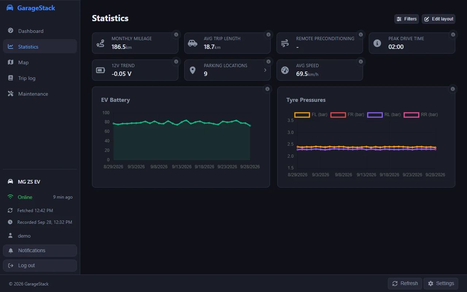Screen dimensions: 467x292
Task: Open info icon on Remote Preconditioning card
Action: [x=361, y=35]
